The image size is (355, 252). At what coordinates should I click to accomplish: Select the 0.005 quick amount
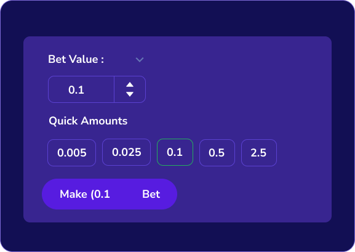(71, 153)
